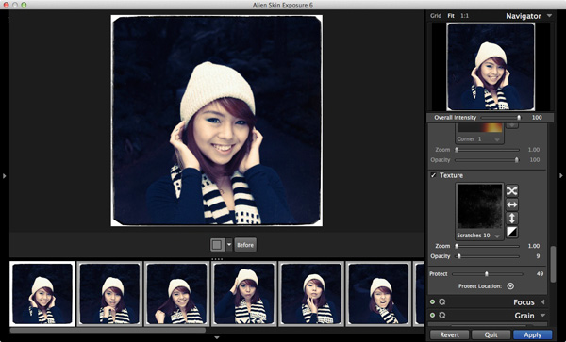Click the Texture Opacity slider
Viewport: 566px width, 342px height.
[x=487, y=256]
